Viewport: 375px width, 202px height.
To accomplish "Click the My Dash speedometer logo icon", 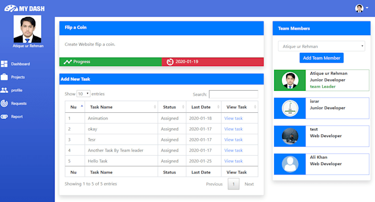I will pyautogui.click(x=11, y=9).
